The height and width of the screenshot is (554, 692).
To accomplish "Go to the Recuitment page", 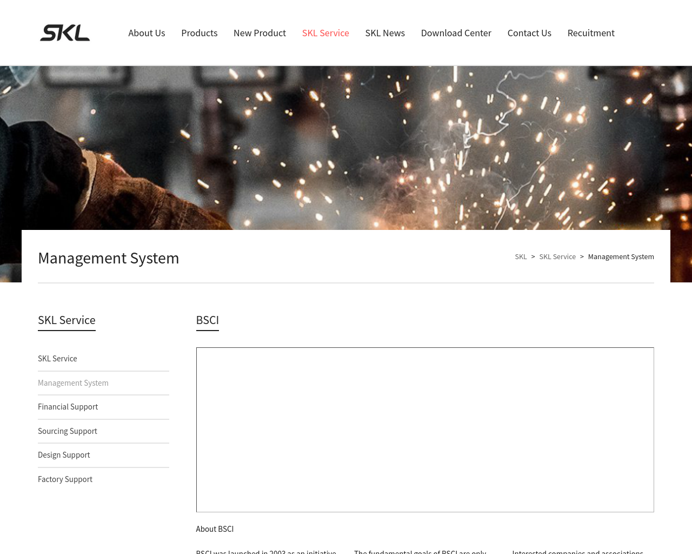I will click(x=591, y=33).
